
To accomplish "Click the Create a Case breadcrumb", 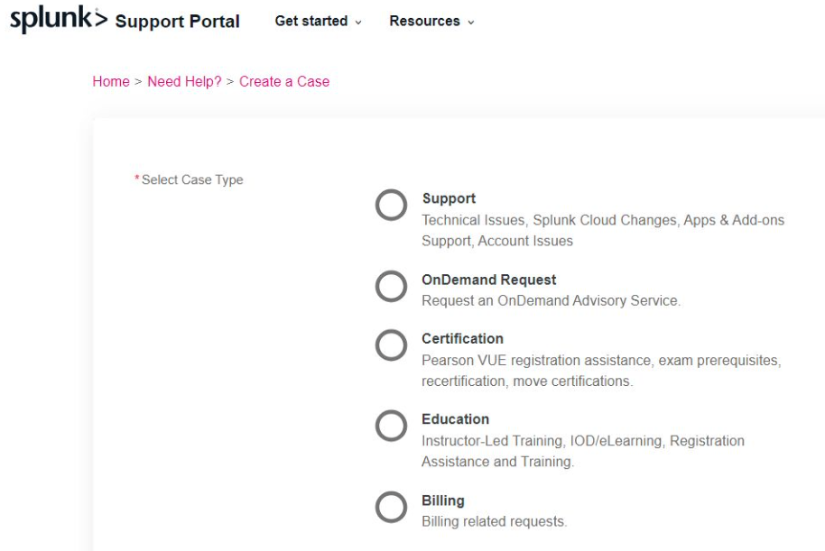I will coord(284,81).
